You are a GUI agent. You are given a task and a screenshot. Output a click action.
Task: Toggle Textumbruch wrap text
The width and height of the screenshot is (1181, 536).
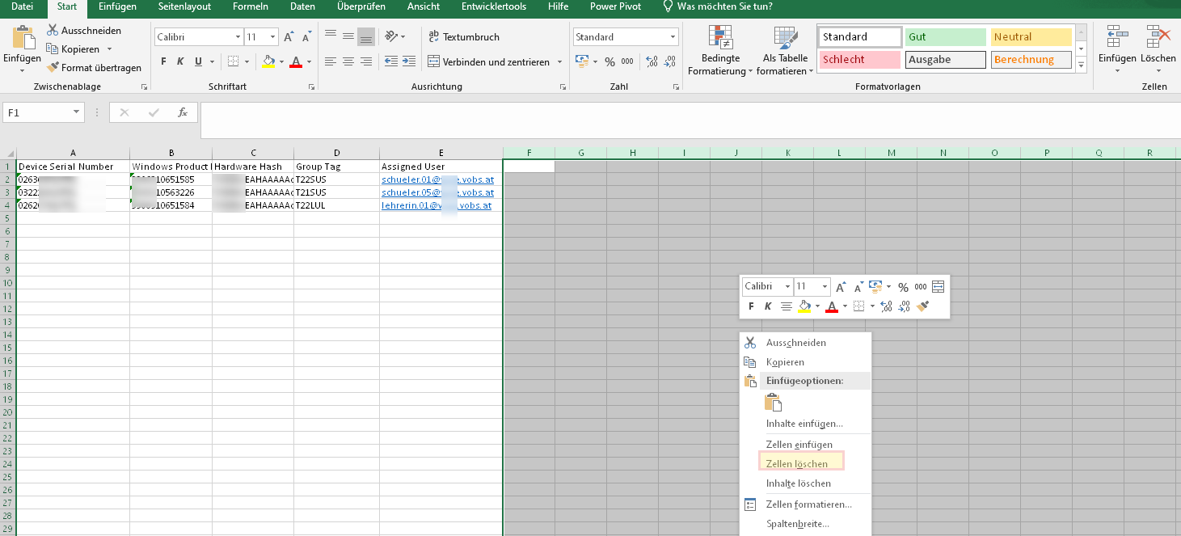463,37
